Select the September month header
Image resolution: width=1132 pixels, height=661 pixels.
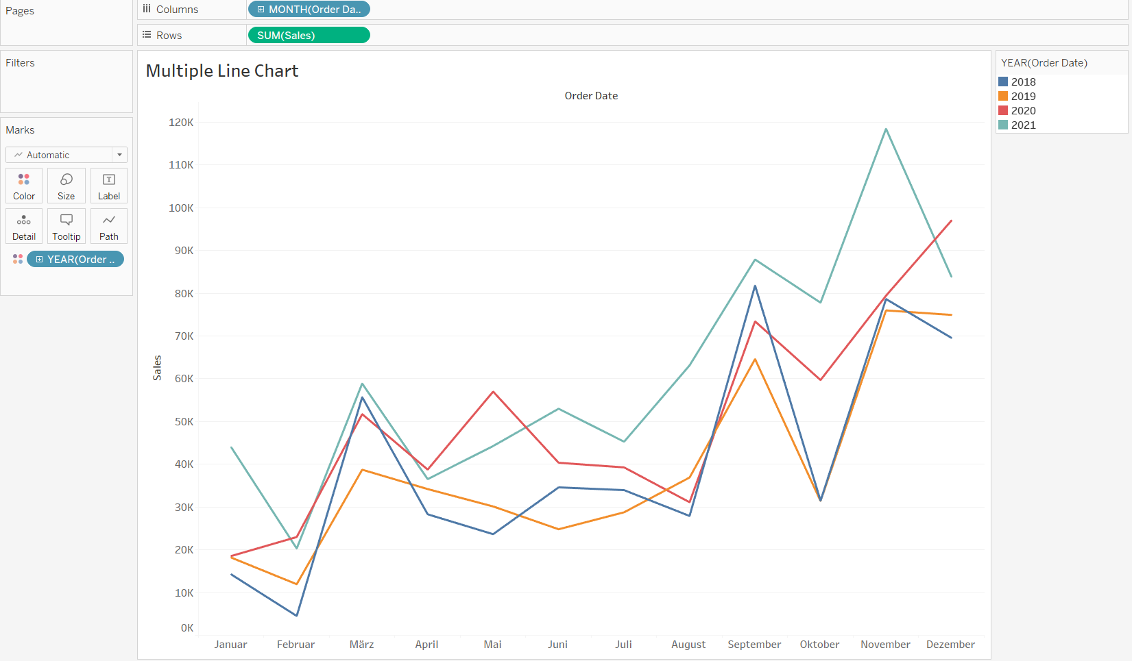pos(754,645)
